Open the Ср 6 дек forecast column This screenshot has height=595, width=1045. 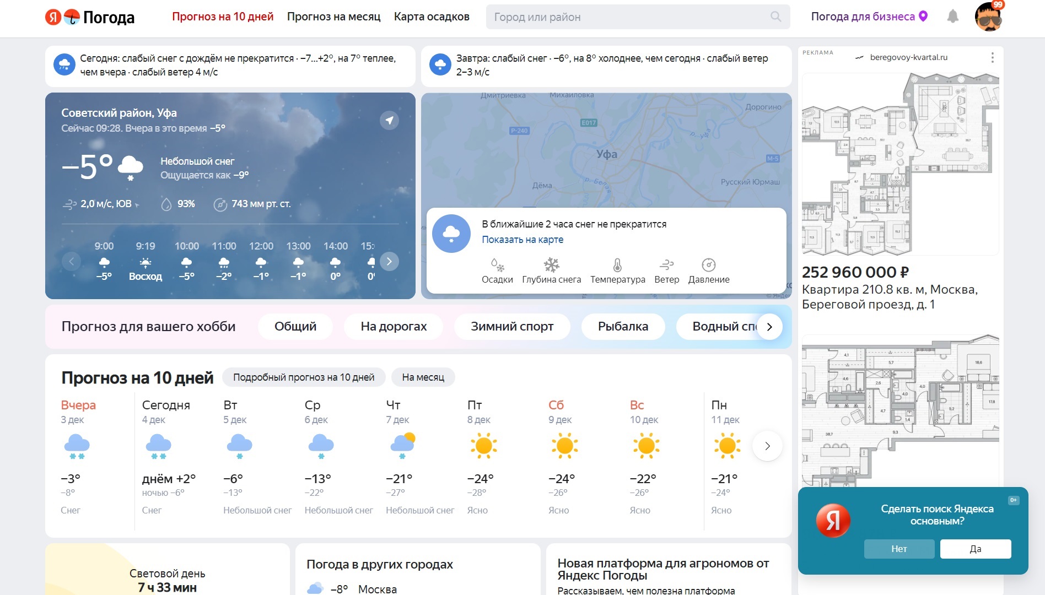[x=338, y=457]
